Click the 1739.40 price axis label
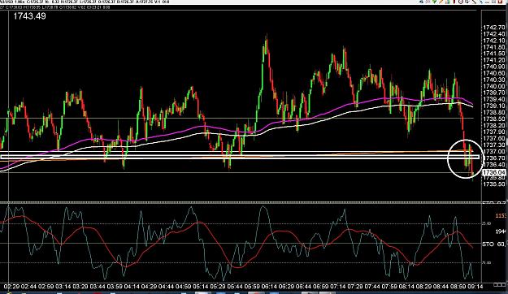 [x=493, y=99]
